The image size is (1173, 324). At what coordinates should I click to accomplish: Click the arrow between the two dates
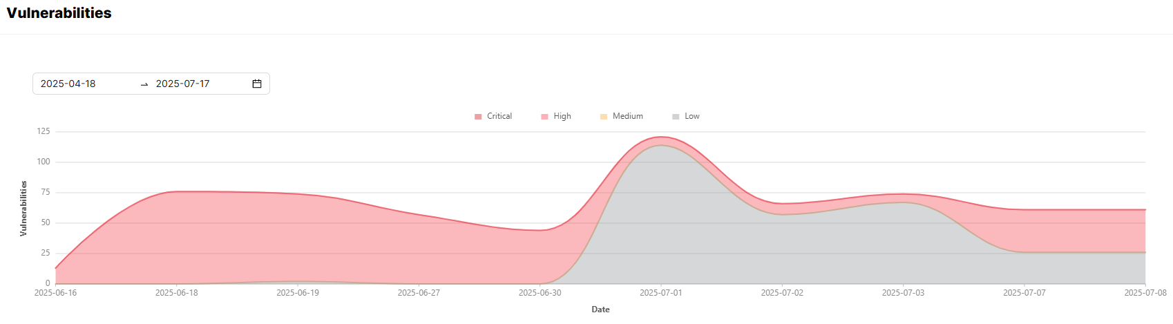[x=144, y=84]
